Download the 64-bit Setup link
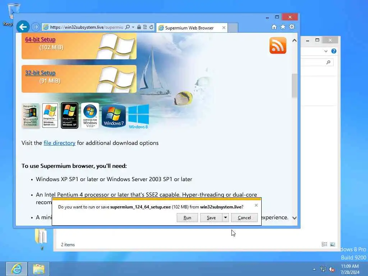The image size is (368, 276). click(x=40, y=40)
